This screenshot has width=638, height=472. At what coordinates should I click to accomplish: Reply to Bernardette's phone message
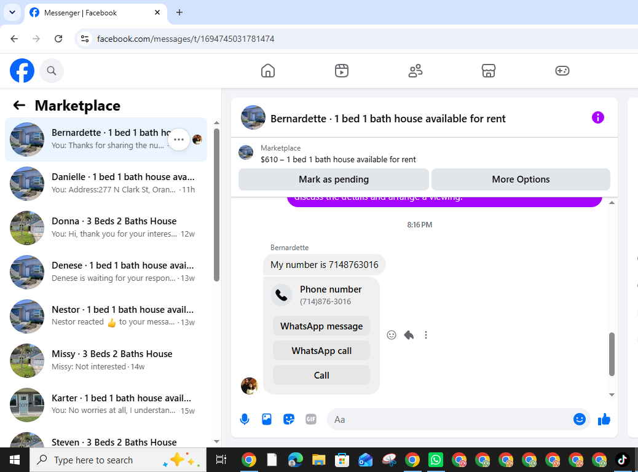tap(409, 335)
